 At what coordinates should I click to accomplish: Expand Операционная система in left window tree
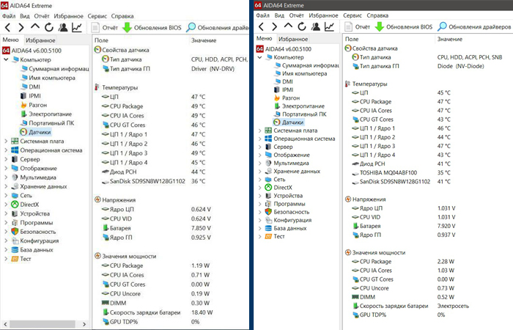coord(6,150)
